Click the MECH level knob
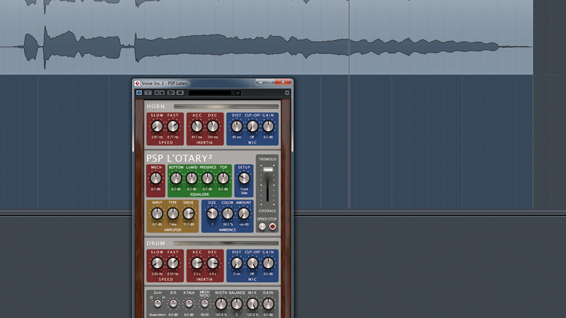The width and height of the screenshot is (566, 318). click(x=156, y=178)
